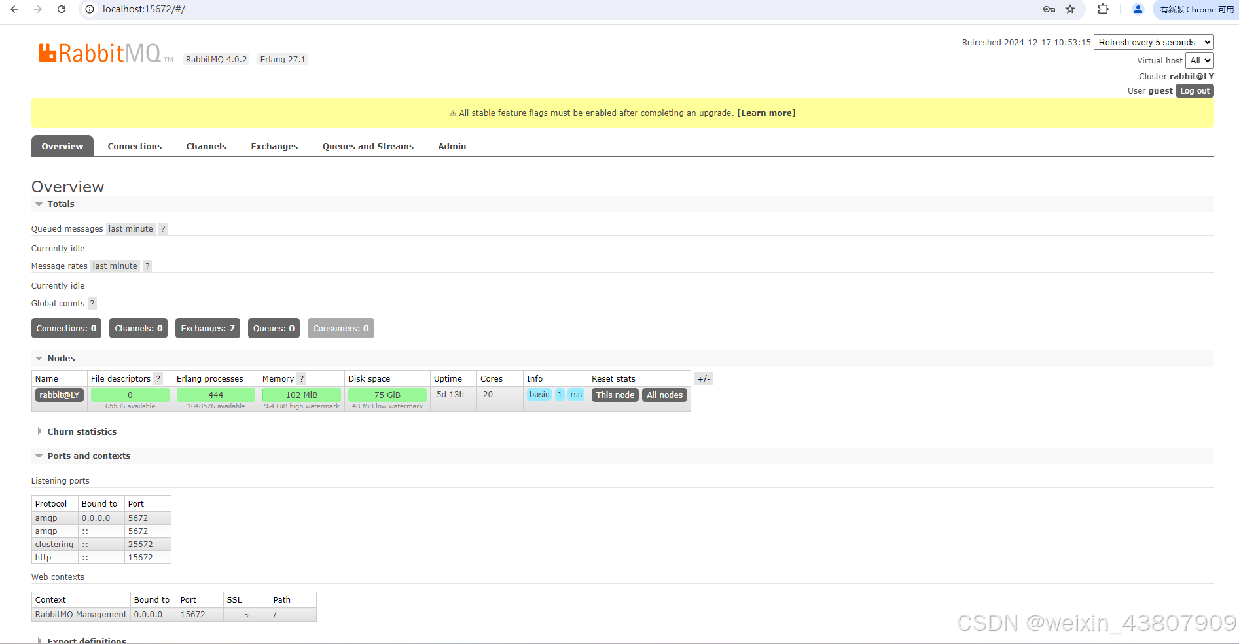Image resolution: width=1239 pixels, height=644 pixels.
Task: Open the Chrome profile avatar icon
Action: pos(1138,9)
